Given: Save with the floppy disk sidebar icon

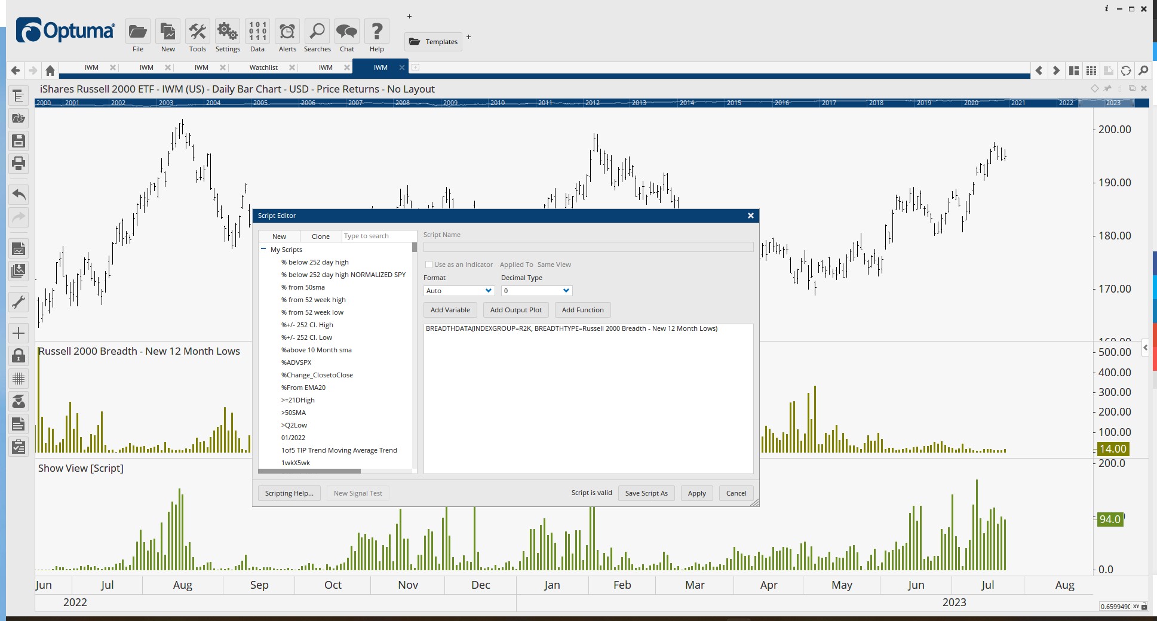Looking at the screenshot, I should click(x=19, y=141).
